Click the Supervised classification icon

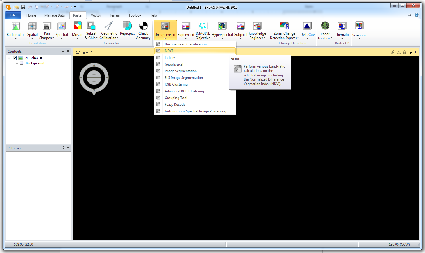click(x=186, y=26)
